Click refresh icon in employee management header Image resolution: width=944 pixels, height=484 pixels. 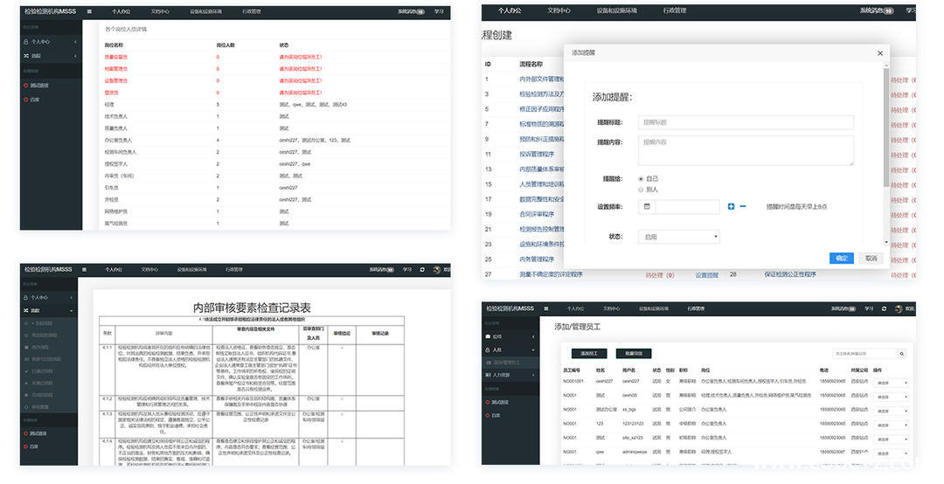point(884,308)
